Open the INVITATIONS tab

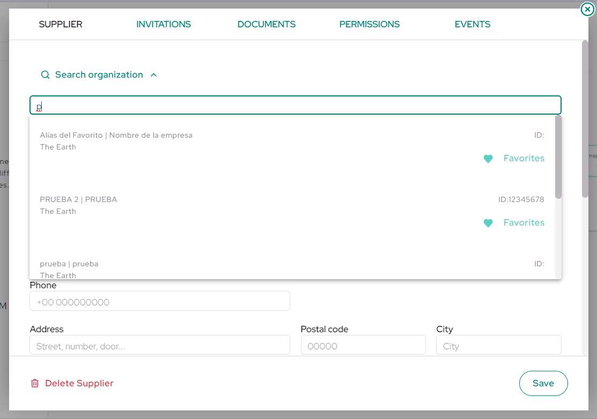164,24
